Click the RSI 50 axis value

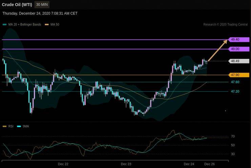[x=233, y=145]
